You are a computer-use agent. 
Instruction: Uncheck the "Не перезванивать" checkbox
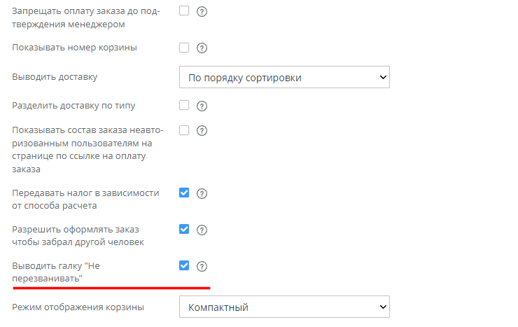[x=185, y=266]
